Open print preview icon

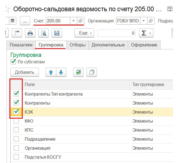click(44, 33)
